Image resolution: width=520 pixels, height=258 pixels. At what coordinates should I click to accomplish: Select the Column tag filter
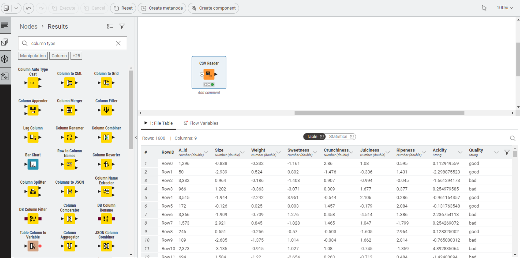[59, 56]
